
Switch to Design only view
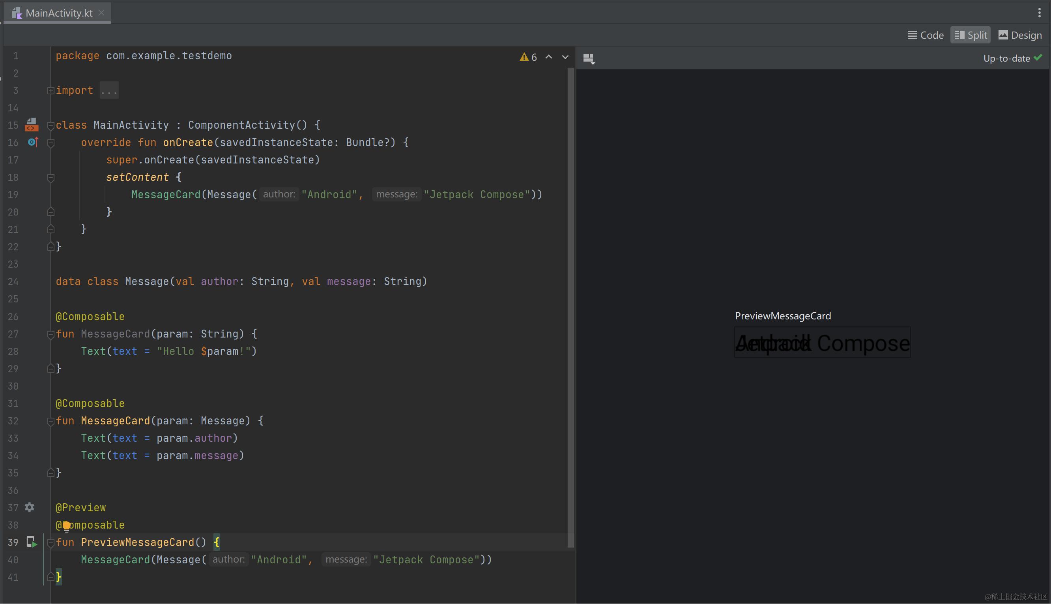1020,35
